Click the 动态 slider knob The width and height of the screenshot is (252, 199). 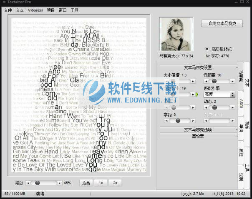[x=214, y=107]
